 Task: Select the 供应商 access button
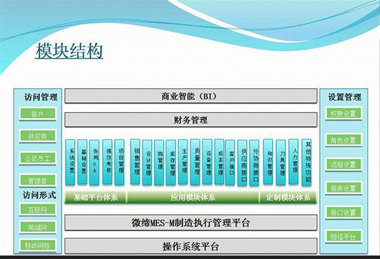coord(38,136)
